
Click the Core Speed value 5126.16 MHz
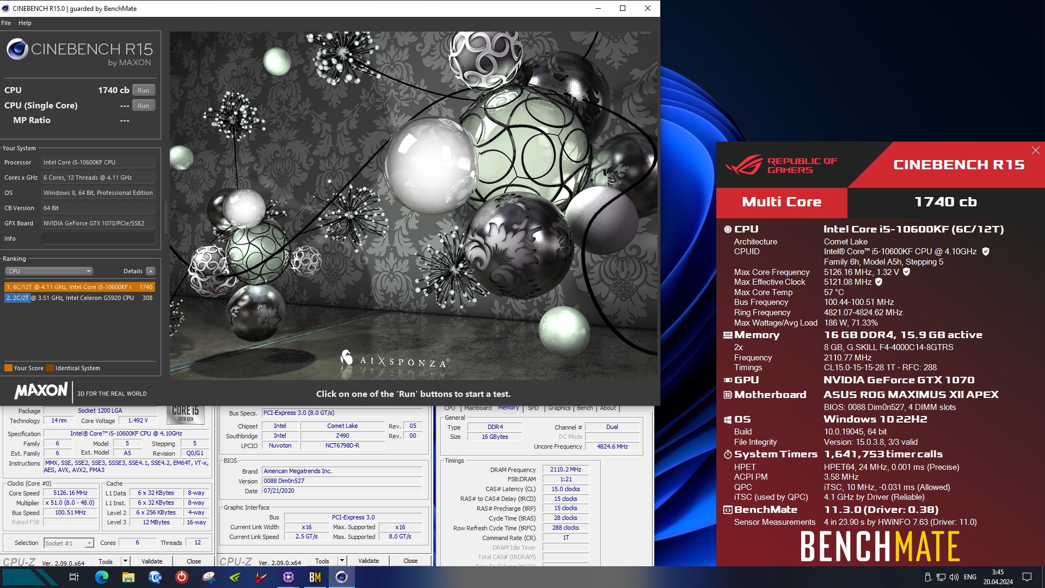pos(71,493)
